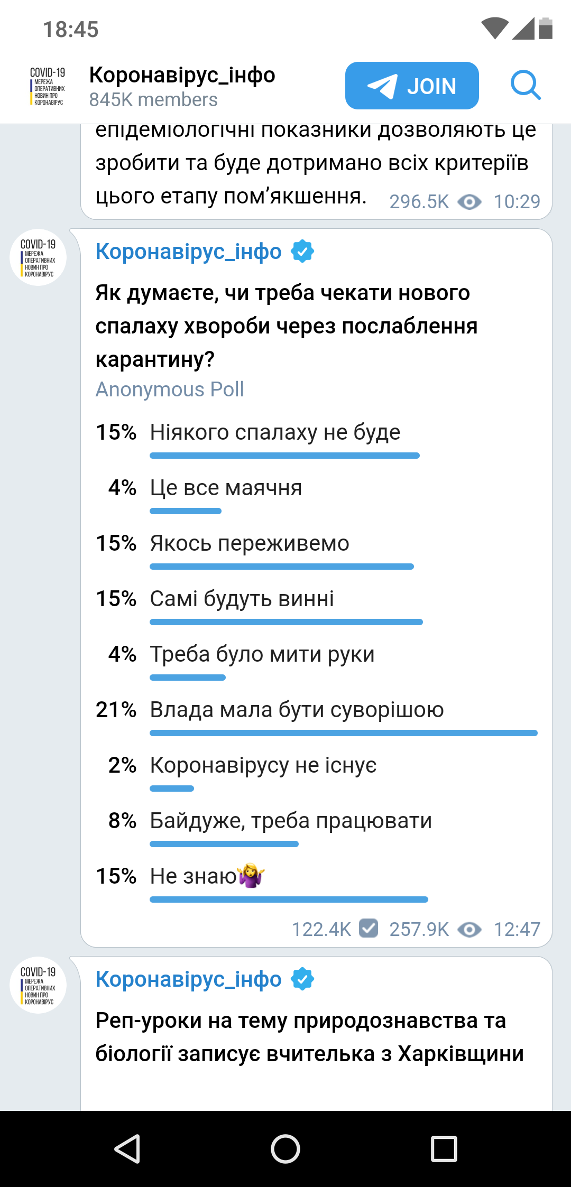Tap the channel avatar beside the poll
This screenshot has height=1187, width=571.
(38, 258)
